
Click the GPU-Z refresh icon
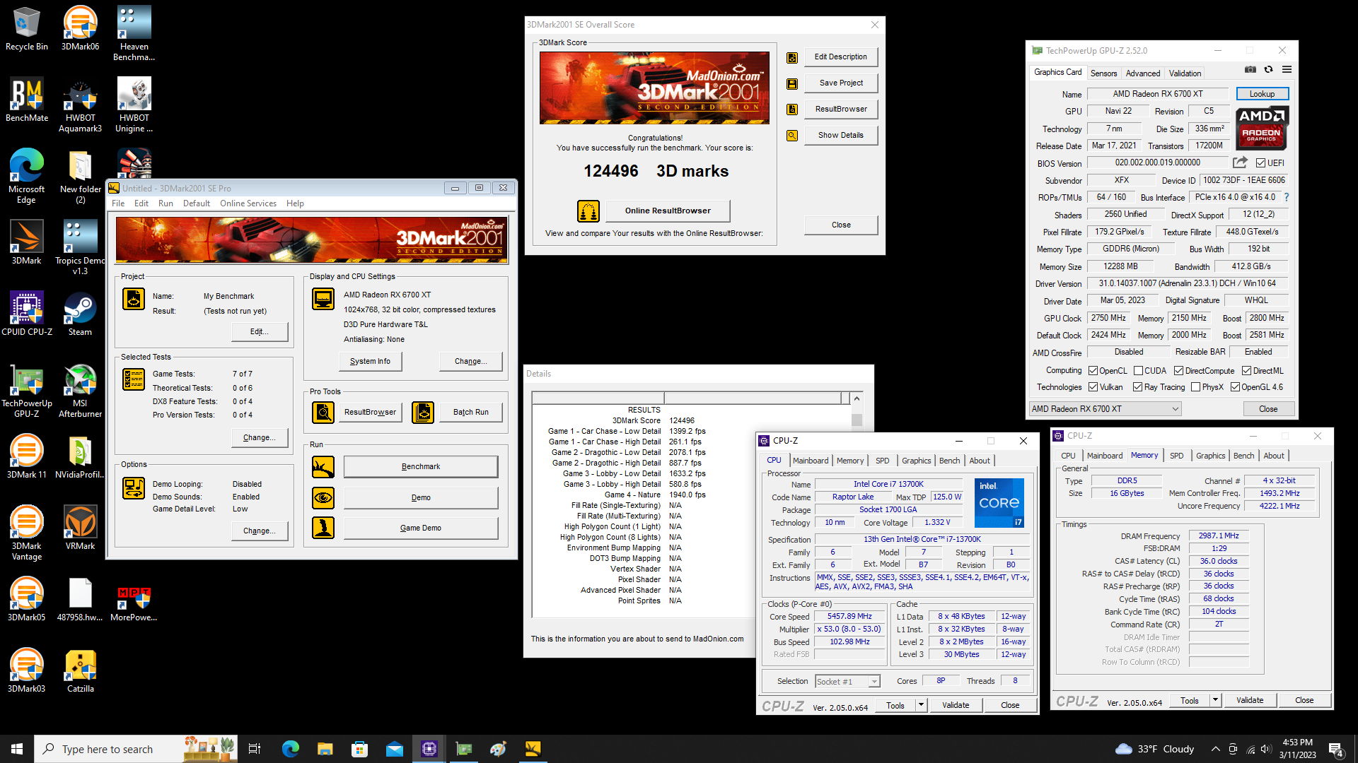pos(1268,69)
